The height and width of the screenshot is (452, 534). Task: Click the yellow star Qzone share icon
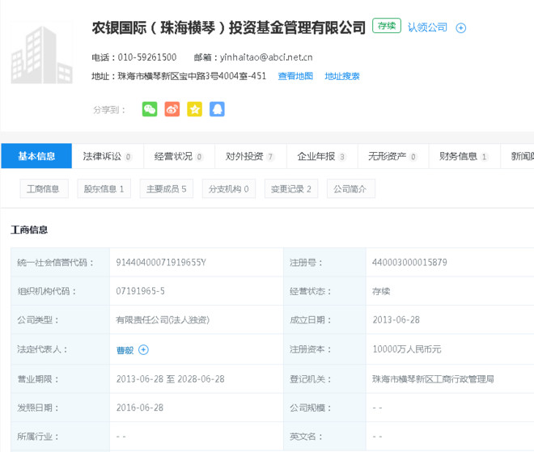click(194, 109)
